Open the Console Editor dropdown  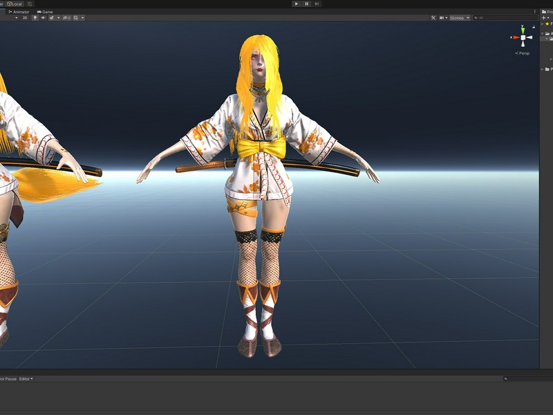[x=26, y=378]
